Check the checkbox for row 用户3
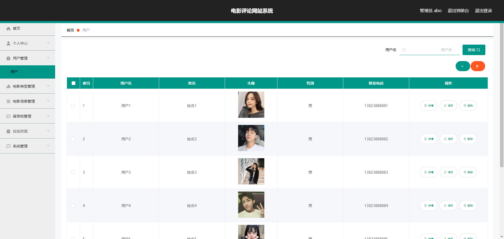Screen dimensions: 504x239 pyautogui.click(x=73, y=172)
